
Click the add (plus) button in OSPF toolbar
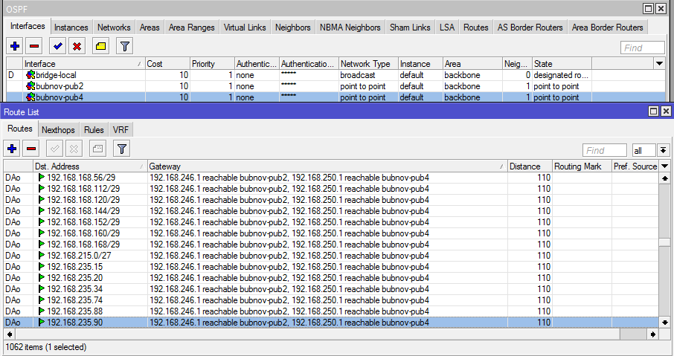[x=15, y=47]
